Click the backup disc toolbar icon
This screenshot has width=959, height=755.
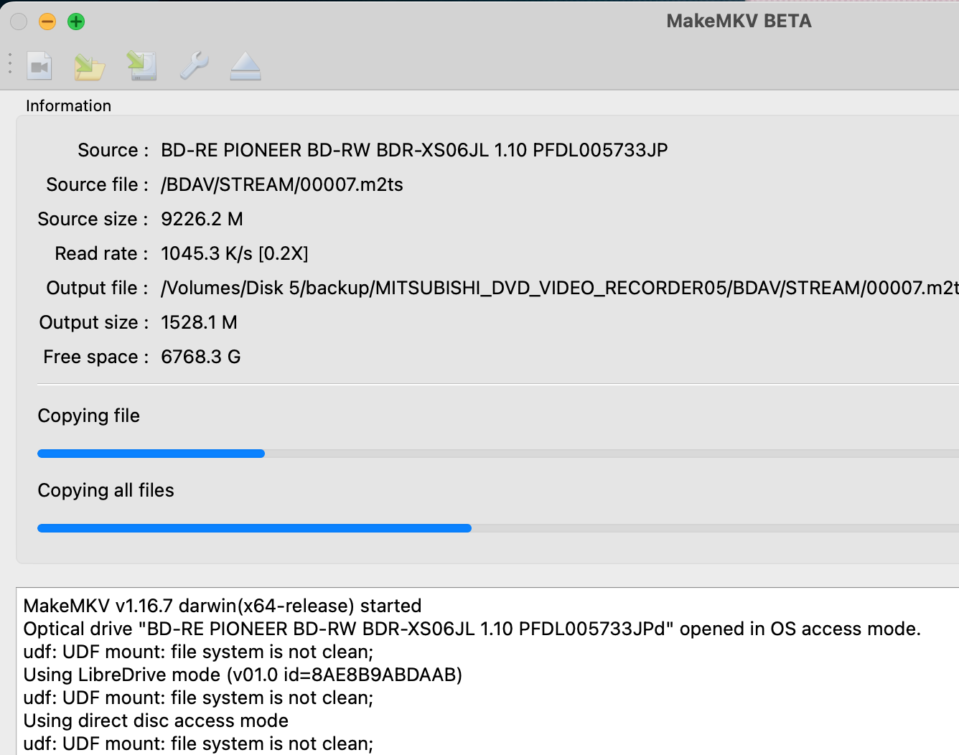142,65
